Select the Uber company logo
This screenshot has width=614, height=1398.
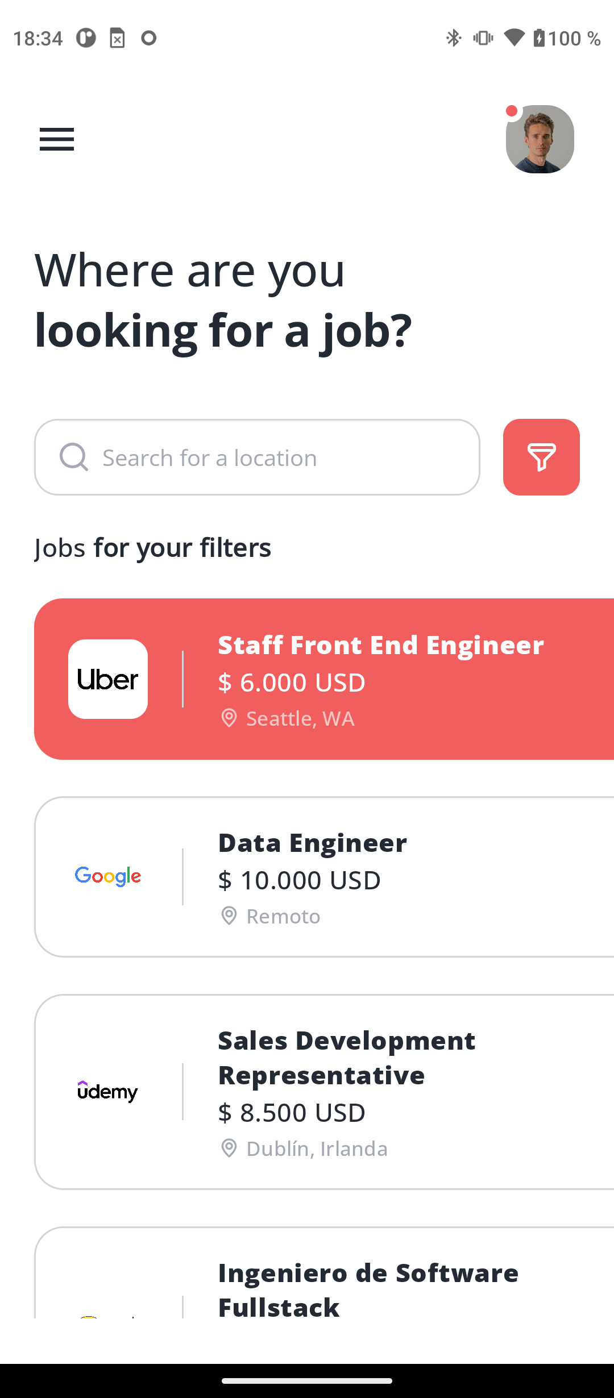point(107,679)
